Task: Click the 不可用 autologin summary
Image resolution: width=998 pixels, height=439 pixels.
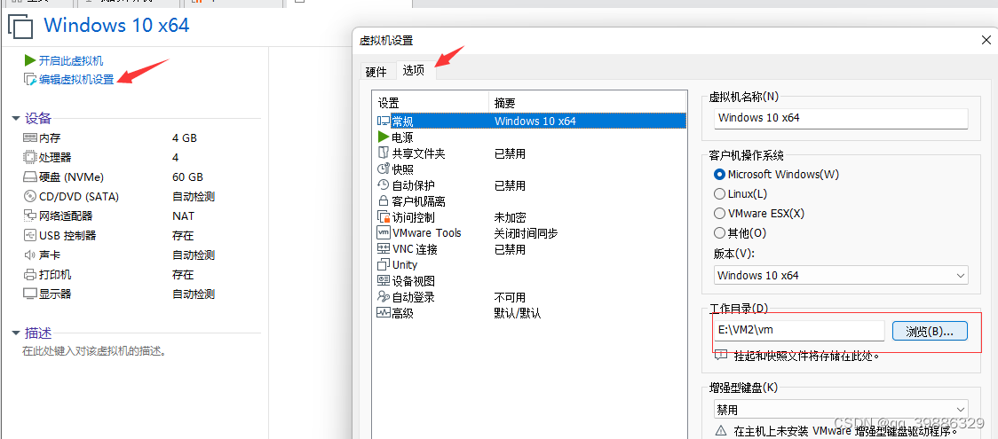Action: coord(510,297)
